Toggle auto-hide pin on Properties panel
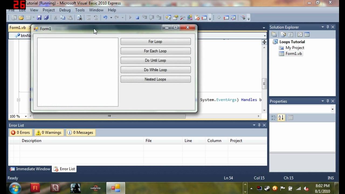Image resolution: width=345 pixels, height=194 pixels. tap(328, 101)
